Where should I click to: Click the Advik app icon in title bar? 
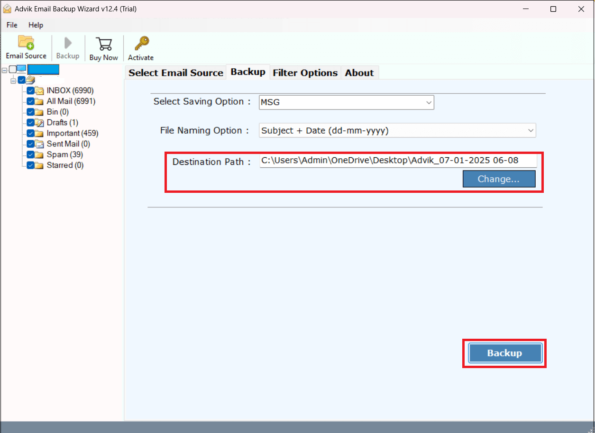click(7, 9)
